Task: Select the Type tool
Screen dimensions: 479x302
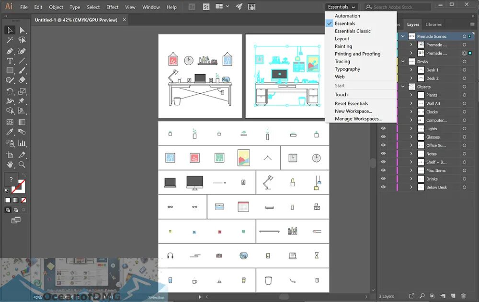Action: (x=10, y=60)
